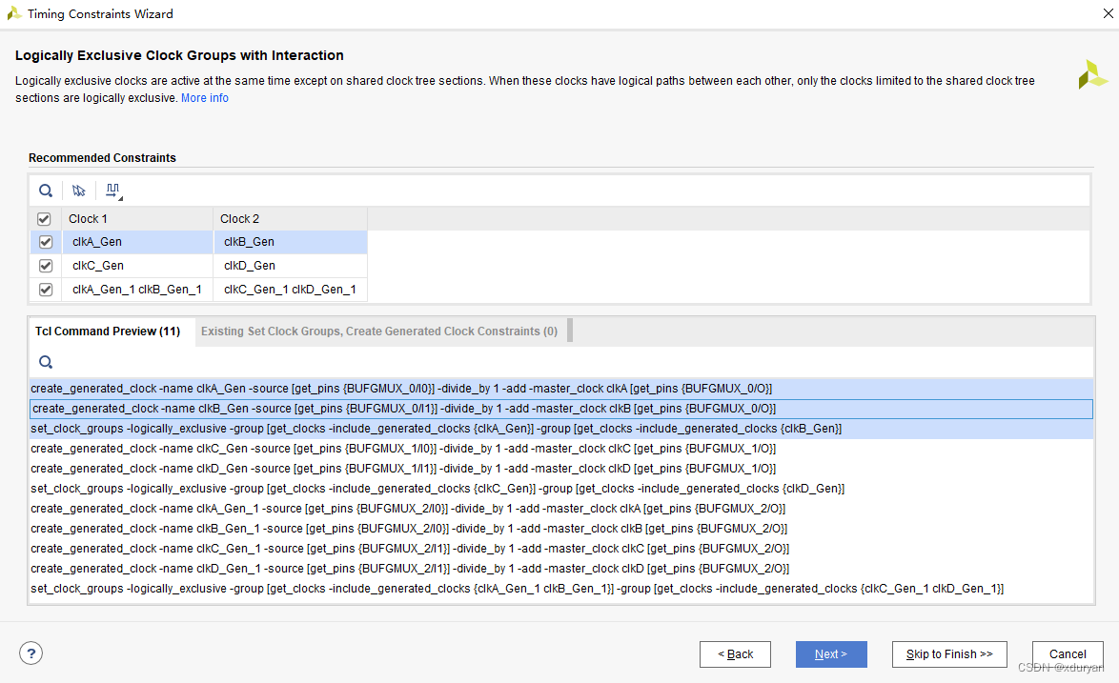Click the Clock 1 column header
1119x683 pixels.
[x=136, y=219]
